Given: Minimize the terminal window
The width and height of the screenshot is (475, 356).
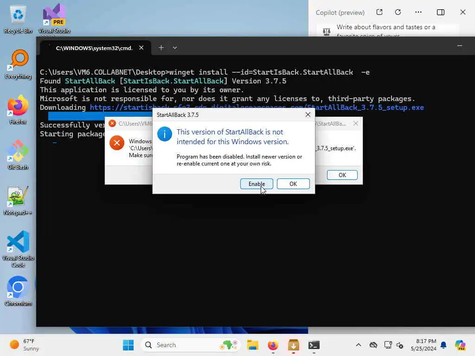Looking at the screenshot, I should [460, 46].
